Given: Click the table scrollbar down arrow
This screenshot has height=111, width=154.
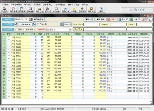Looking at the screenshot, I should click(151, 103).
